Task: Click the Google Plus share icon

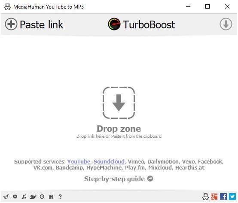Action: click(x=214, y=197)
